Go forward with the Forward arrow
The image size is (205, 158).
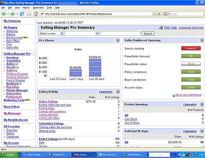tap(13, 14)
